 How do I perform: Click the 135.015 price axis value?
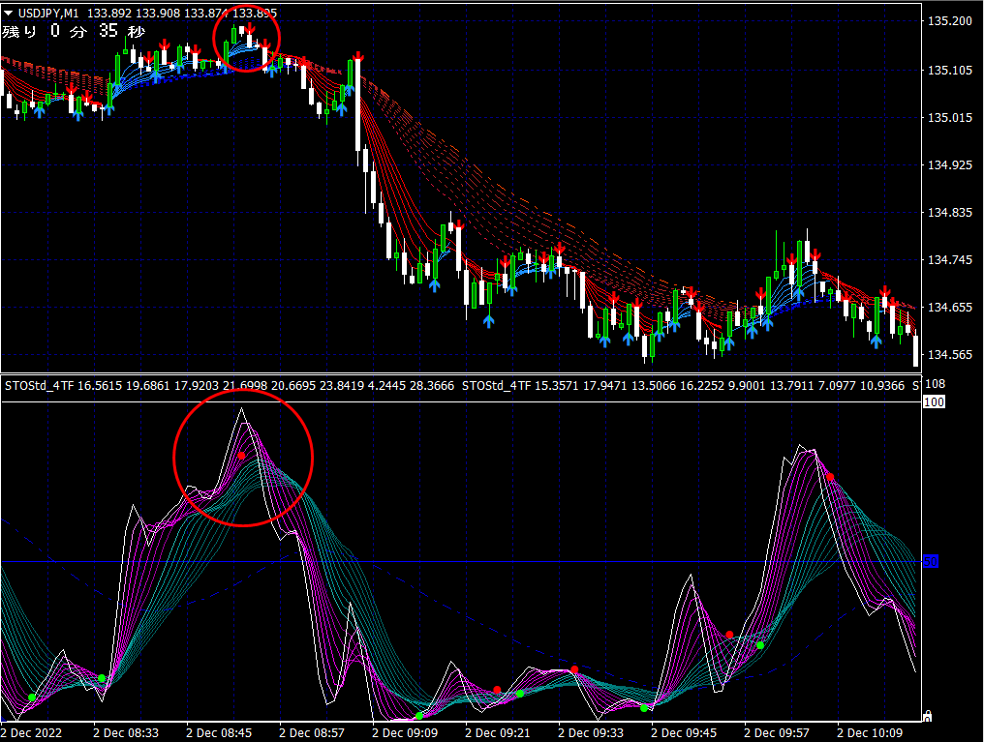pyautogui.click(x=949, y=117)
